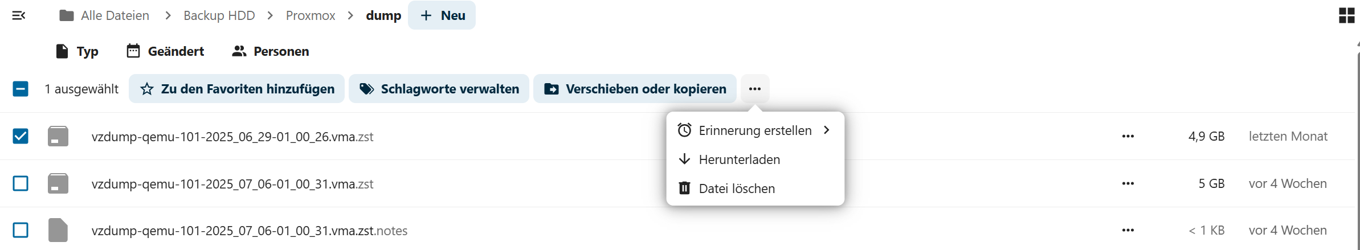
Task: Open the Typ filter dropdown
Action: click(77, 51)
